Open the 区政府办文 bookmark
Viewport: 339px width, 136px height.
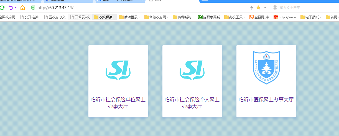[x=55, y=17]
